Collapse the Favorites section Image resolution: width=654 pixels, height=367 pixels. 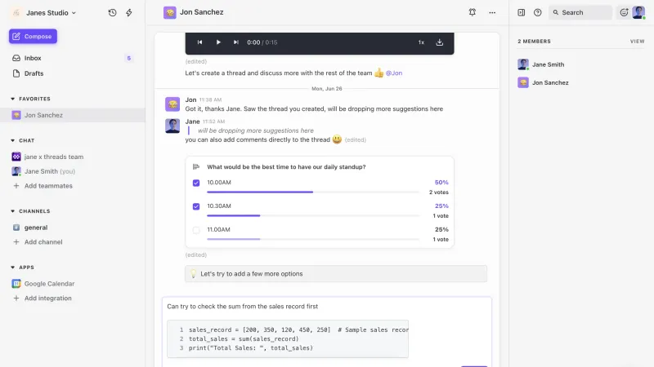coord(12,99)
